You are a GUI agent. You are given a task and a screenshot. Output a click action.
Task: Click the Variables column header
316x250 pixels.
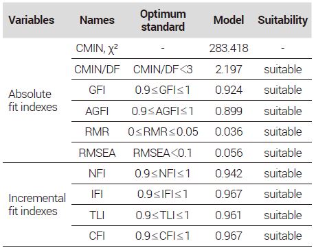32,20
